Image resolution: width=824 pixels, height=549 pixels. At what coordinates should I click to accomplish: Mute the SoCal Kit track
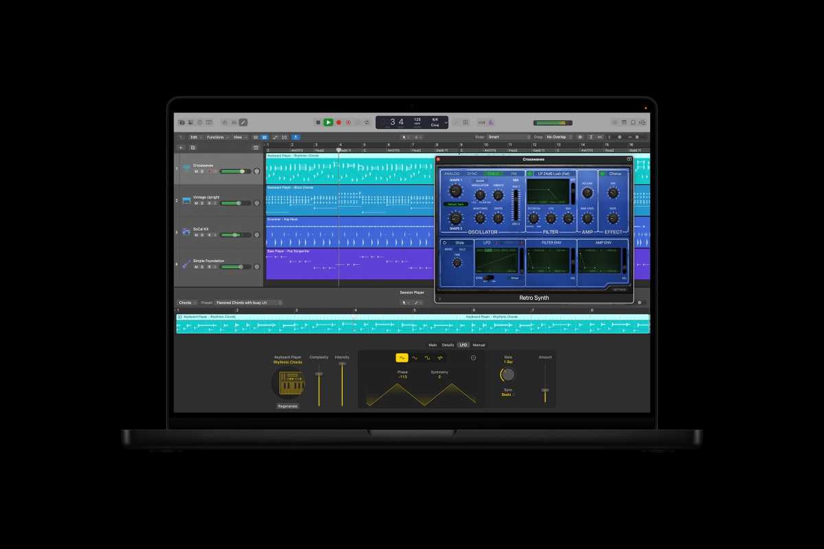click(196, 235)
